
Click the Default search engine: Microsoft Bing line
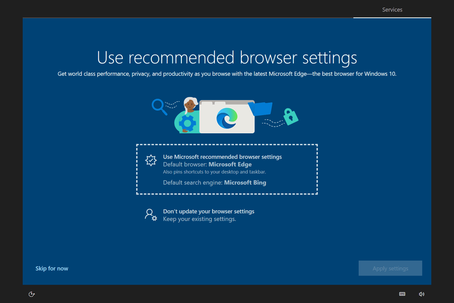(x=215, y=183)
